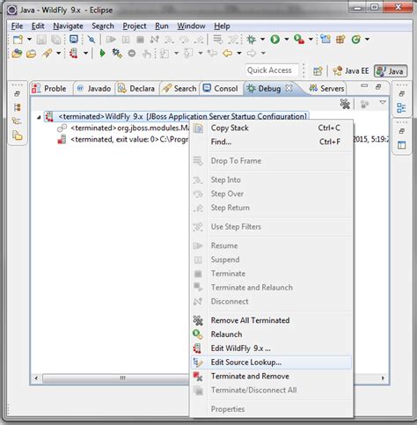
Task: Click Remove All Terminated Launches view icon
Action: point(345,104)
